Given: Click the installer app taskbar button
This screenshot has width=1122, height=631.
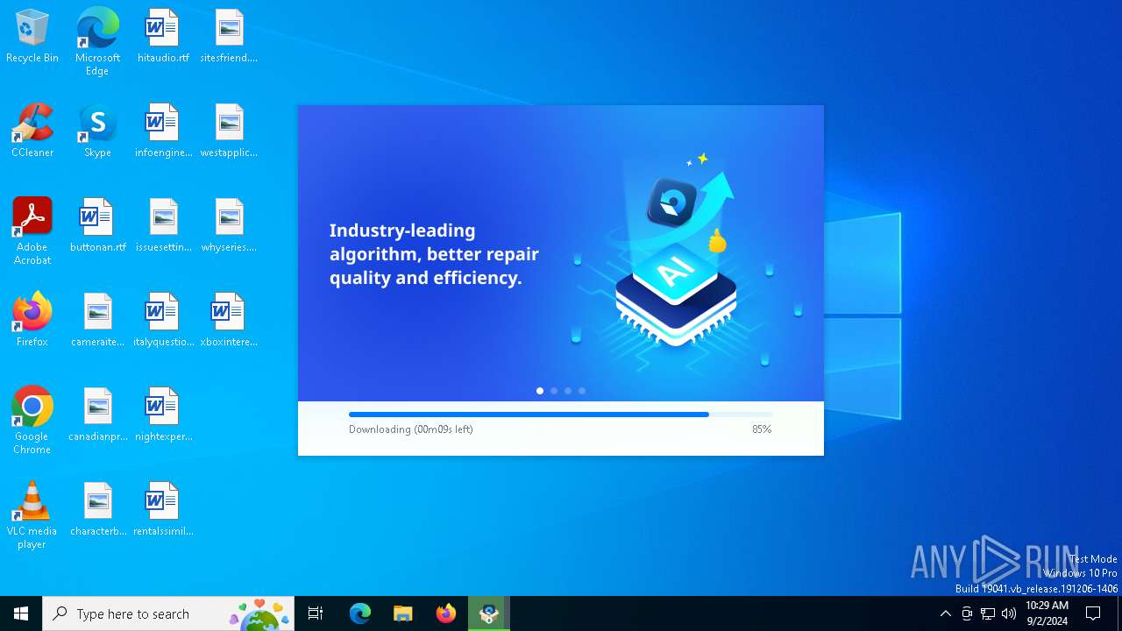Looking at the screenshot, I should tap(489, 613).
